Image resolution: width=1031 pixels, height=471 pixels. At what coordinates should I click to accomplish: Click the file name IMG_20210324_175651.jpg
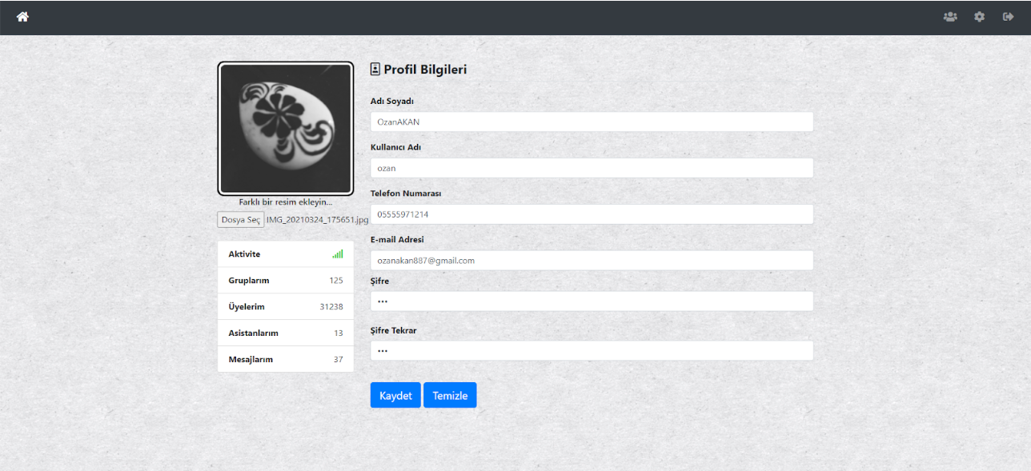click(x=317, y=220)
